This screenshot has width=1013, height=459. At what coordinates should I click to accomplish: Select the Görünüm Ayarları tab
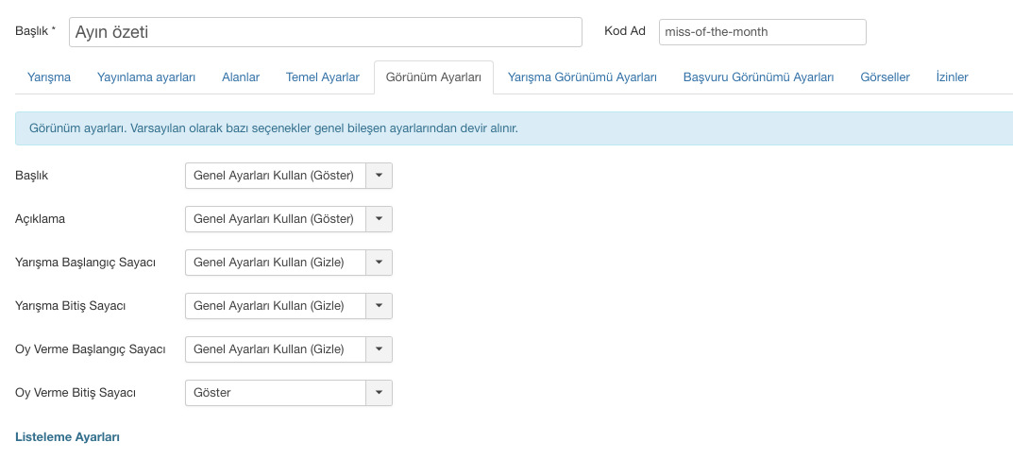(x=433, y=77)
